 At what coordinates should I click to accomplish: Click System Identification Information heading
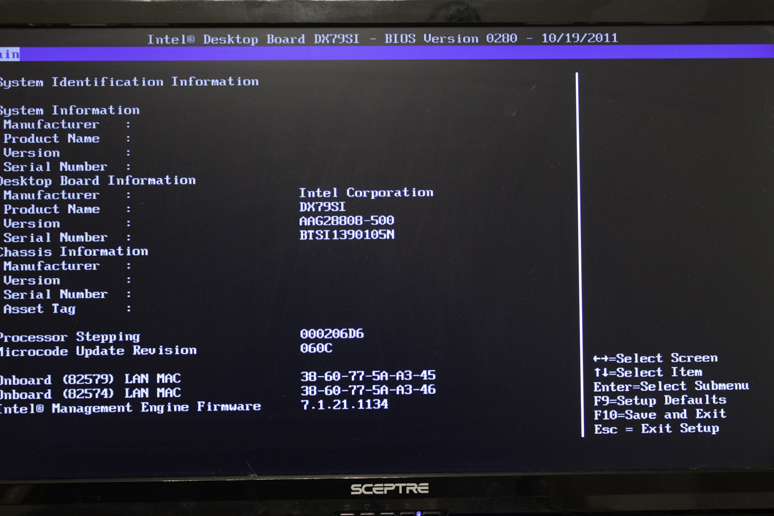click(129, 82)
